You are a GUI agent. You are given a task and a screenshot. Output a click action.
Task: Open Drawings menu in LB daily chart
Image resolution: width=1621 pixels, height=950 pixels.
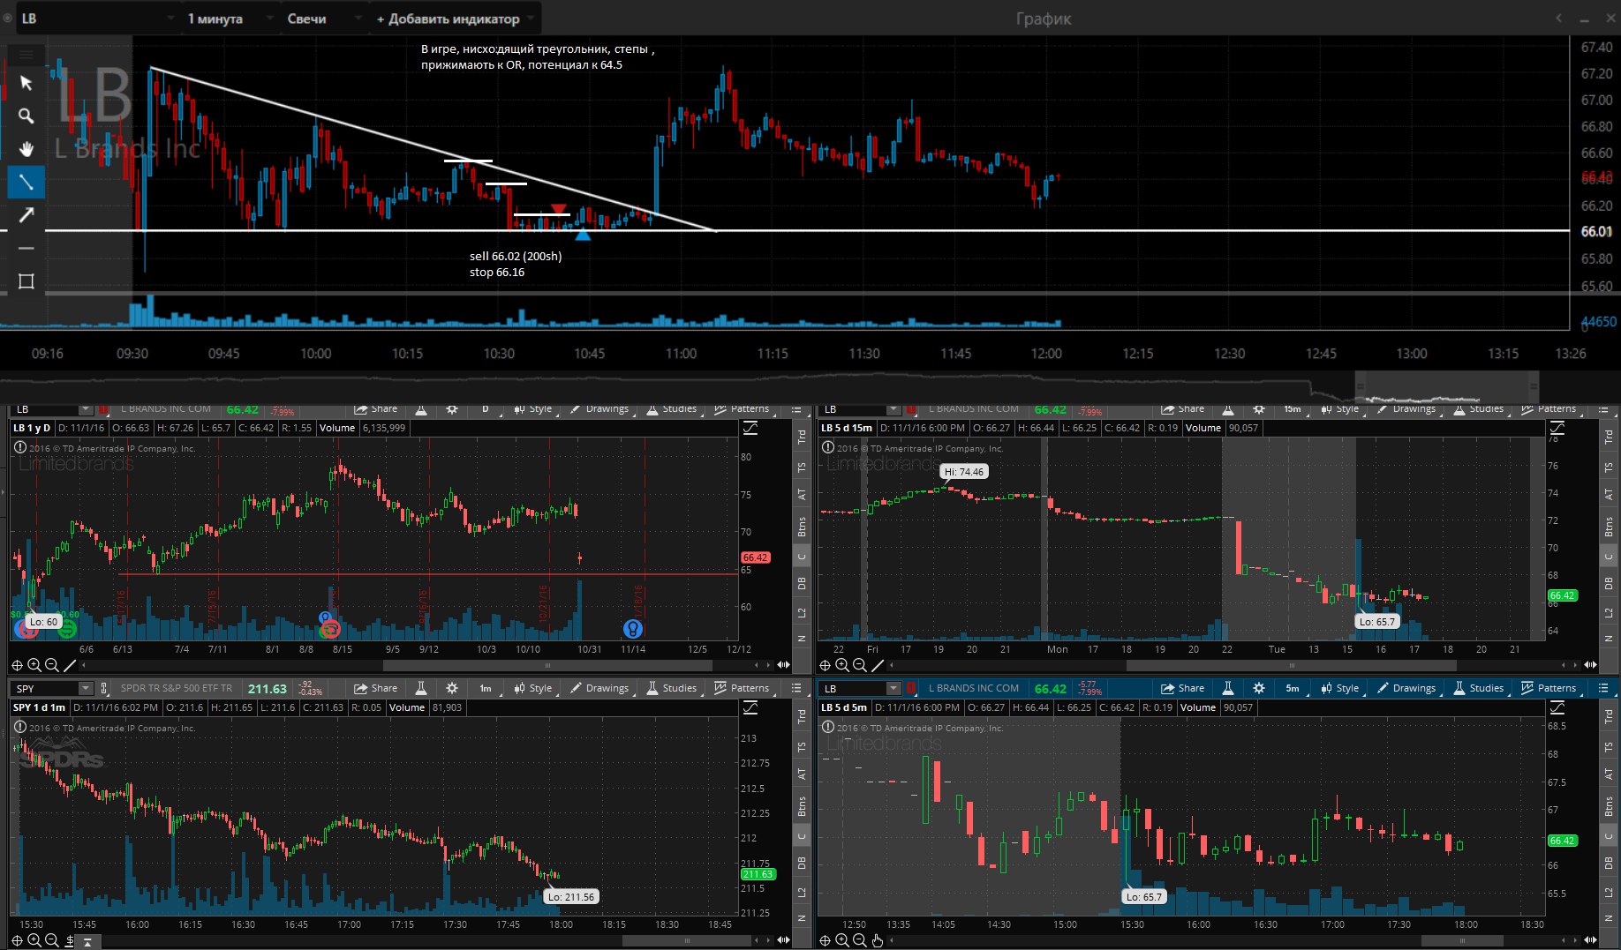pyautogui.click(x=599, y=409)
